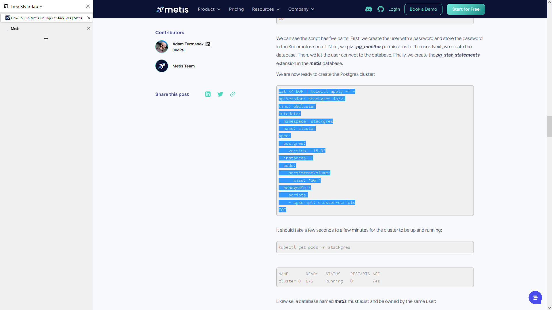This screenshot has height=310, width=552.
Task: Open the Discord icon link in header
Action: 369,9
